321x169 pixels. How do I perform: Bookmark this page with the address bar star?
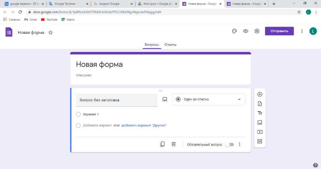coord(299,12)
